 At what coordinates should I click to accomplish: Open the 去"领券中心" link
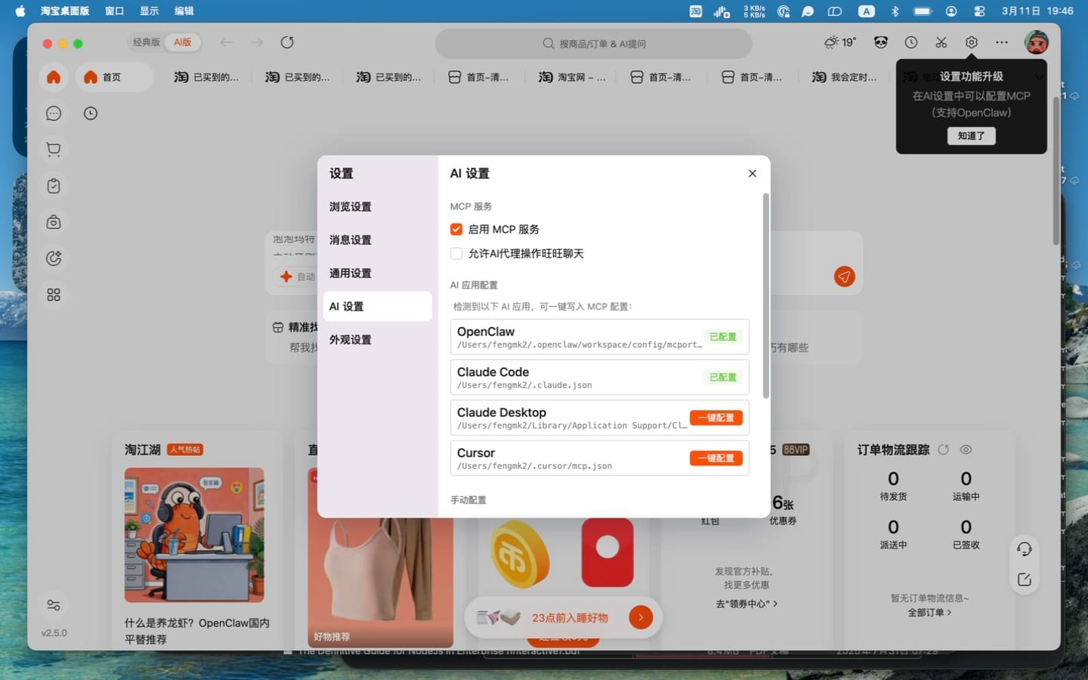(x=746, y=604)
